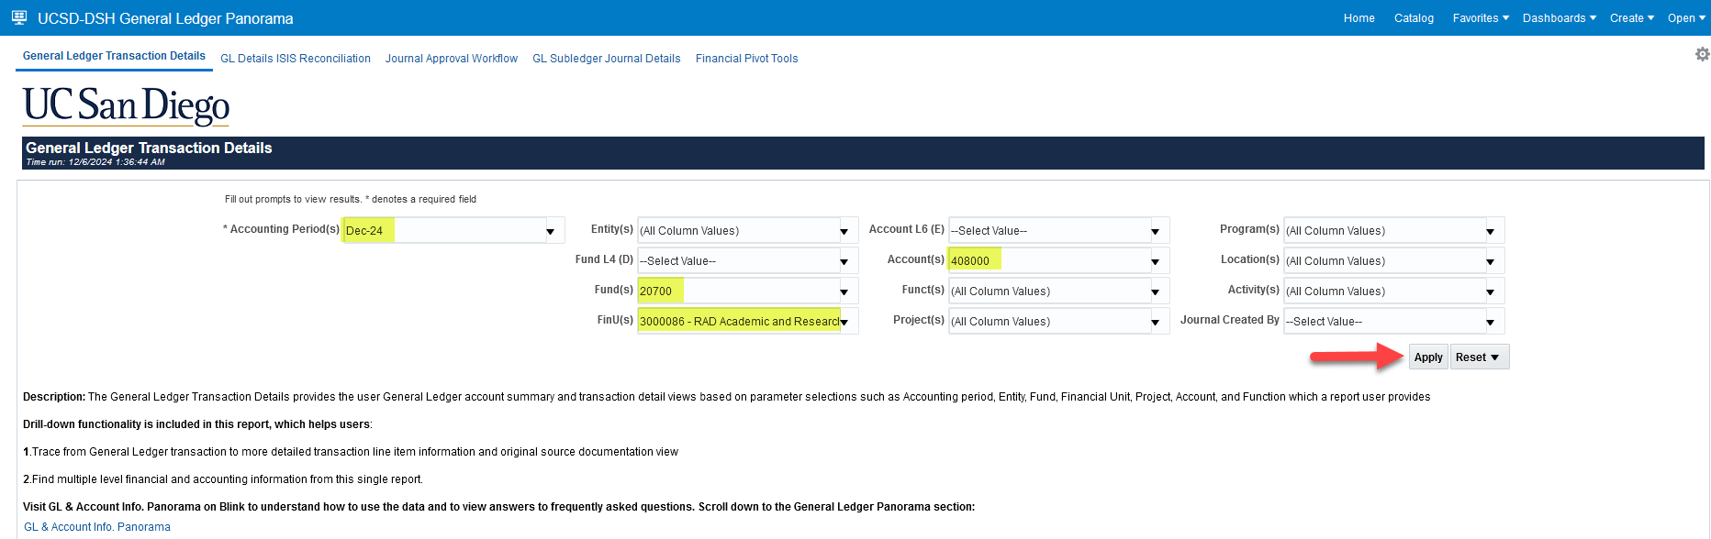
Task: Click the Journal Created By label
Action: 1230,320
